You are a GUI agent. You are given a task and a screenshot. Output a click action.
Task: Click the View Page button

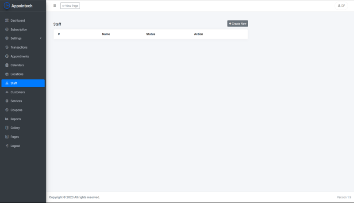coord(70,6)
